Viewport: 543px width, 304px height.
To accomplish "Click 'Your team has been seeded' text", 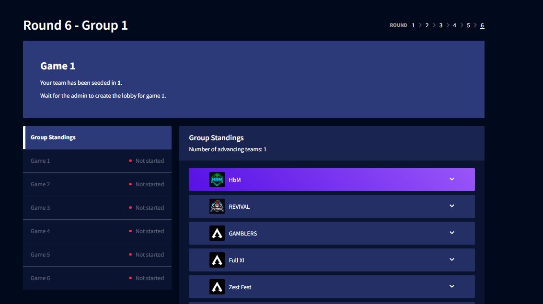I will [x=81, y=83].
